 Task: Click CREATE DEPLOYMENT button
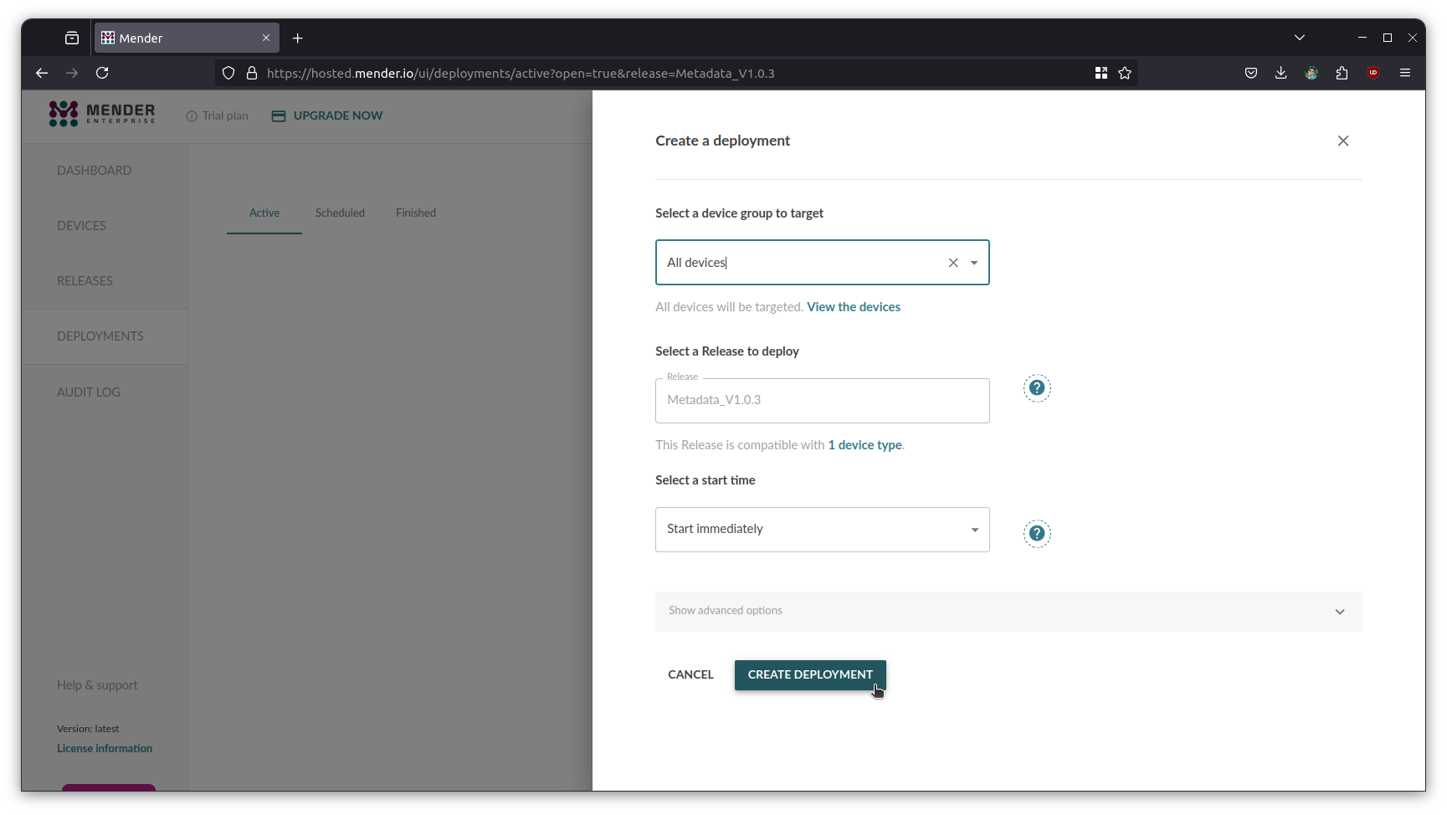[809, 674]
